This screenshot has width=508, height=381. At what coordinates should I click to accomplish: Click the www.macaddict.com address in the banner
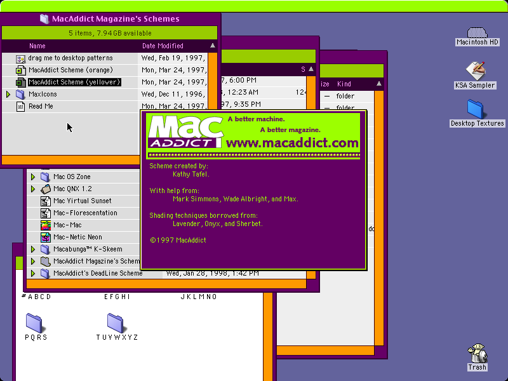292,143
